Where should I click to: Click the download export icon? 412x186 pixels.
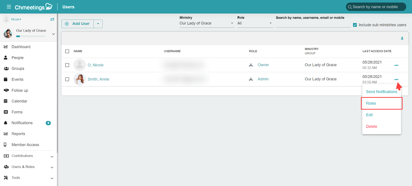click(x=402, y=38)
